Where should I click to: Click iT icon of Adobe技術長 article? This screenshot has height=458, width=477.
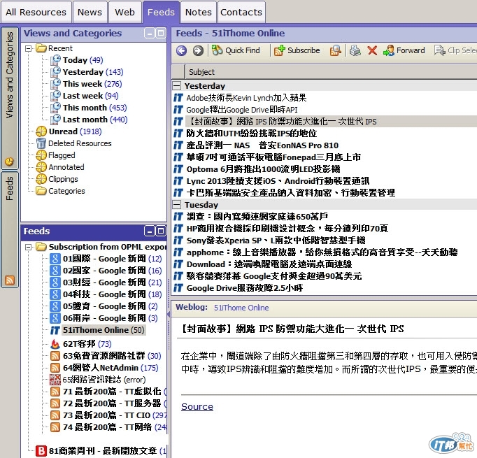tap(178, 98)
